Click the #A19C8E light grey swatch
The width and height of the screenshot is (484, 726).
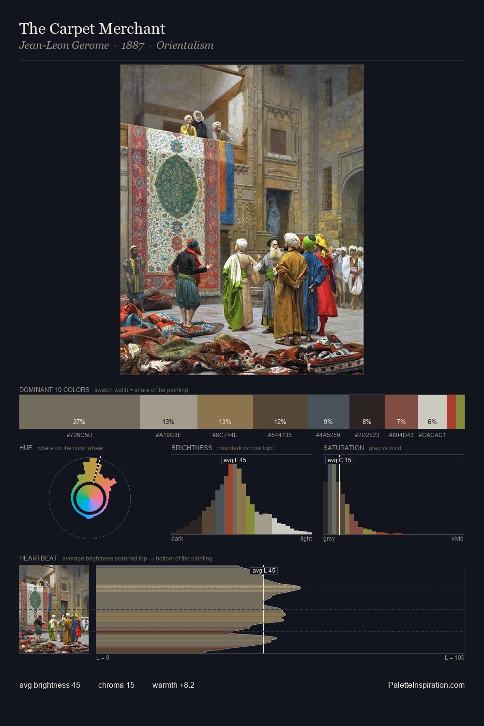pos(168,412)
